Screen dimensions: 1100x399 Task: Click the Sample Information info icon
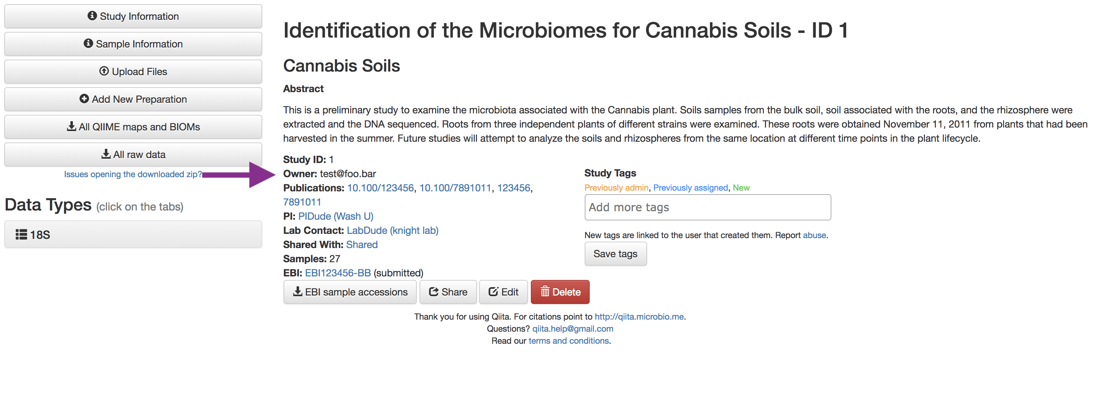click(x=88, y=44)
